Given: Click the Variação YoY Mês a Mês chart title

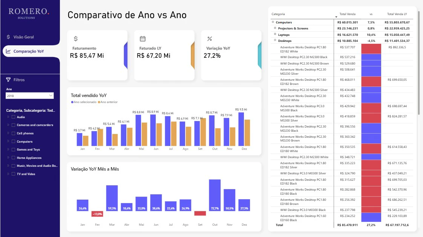Looking at the screenshot, I should tap(95, 169).
